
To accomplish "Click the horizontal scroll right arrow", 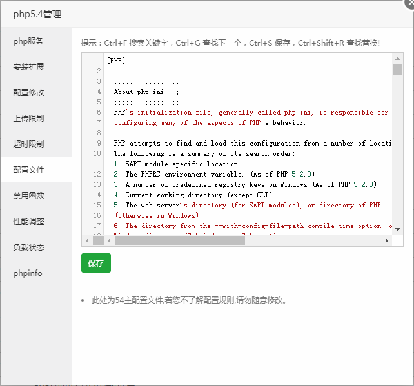I will pyautogui.click(x=386, y=240).
